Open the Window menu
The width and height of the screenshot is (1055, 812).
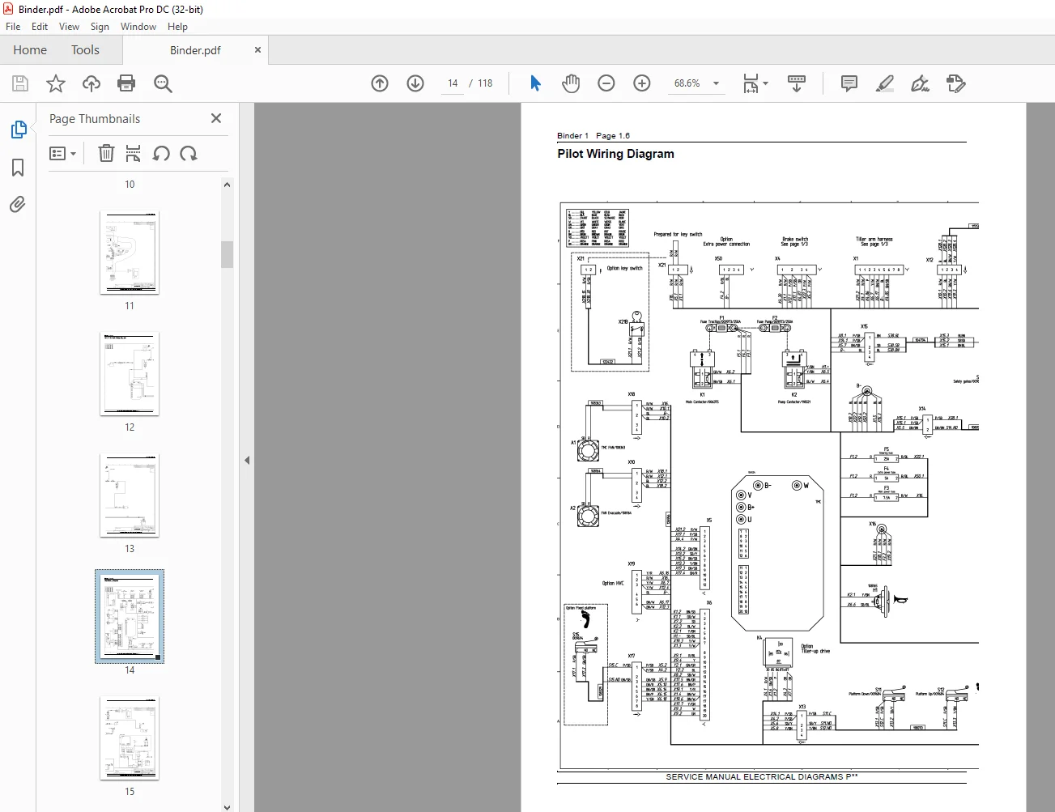(138, 27)
